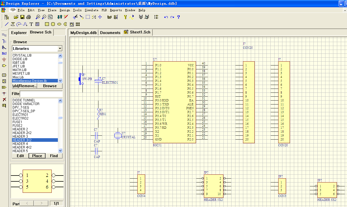Viewport: 347px width, 207px height.
Task: Select the Place Wire tool in side toolbar
Action: click(x=4, y=35)
